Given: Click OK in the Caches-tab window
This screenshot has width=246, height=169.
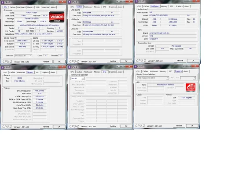Looking at the screenshot, I should 126,61.
